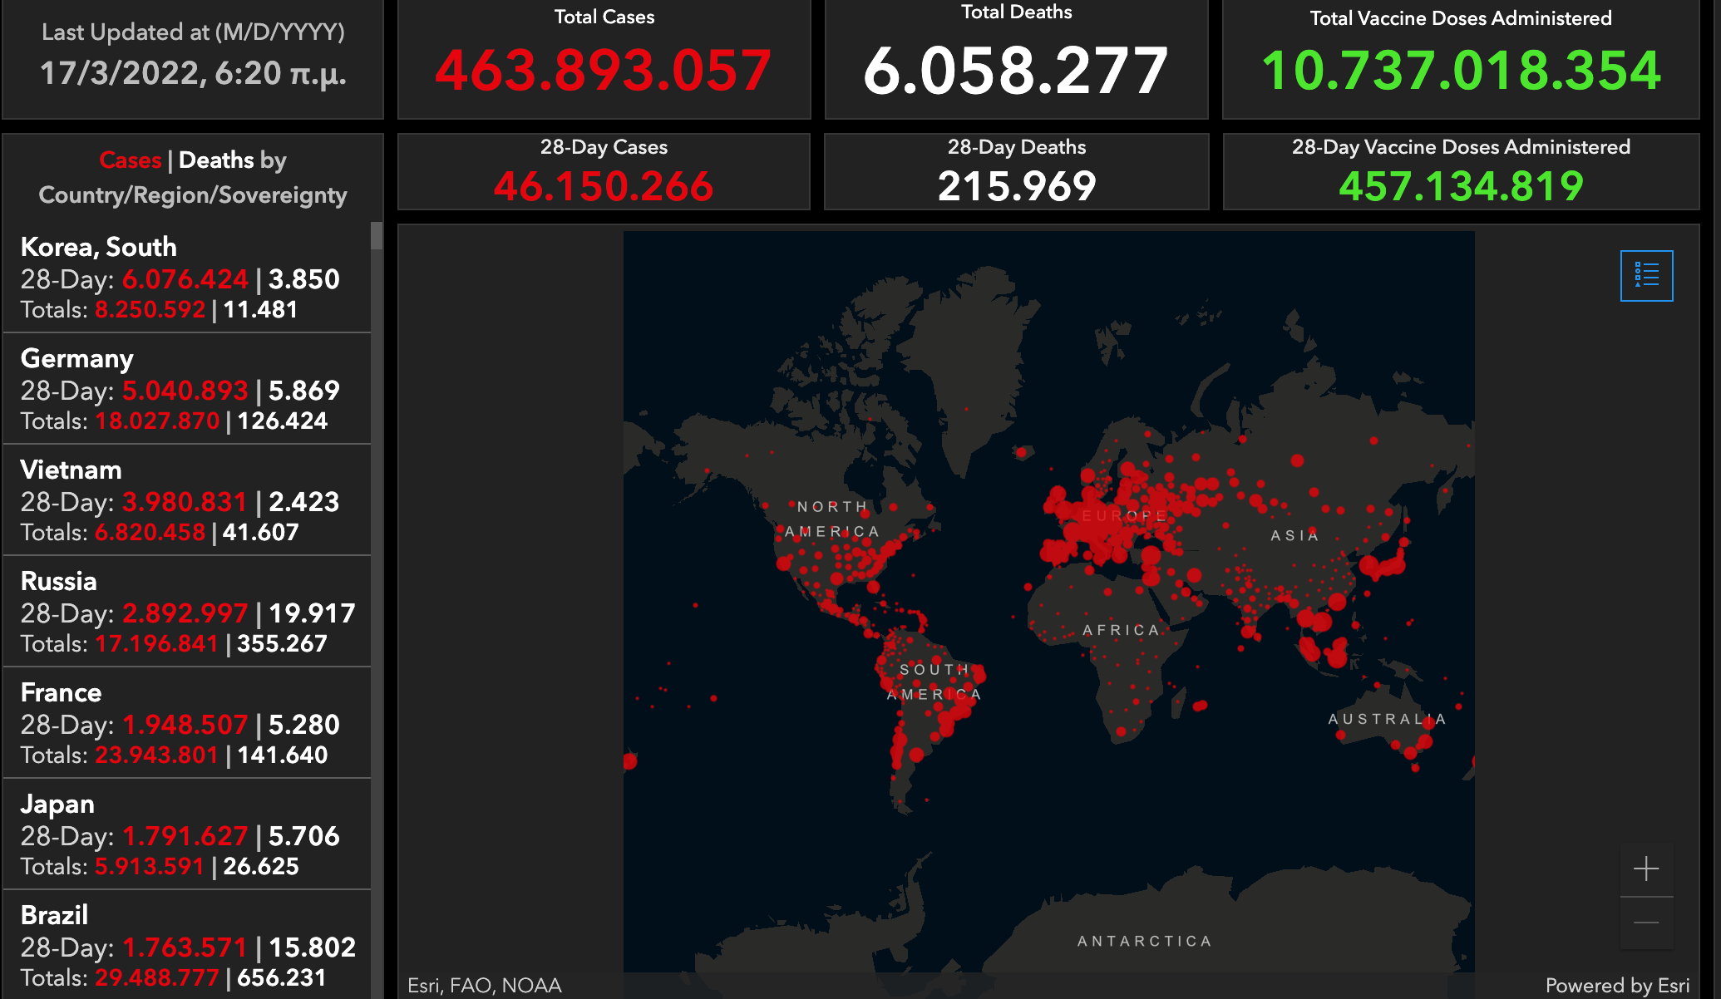Open the map legend list icon
The width and height of the screenshot is (1721, 999).
(1646, 275)
